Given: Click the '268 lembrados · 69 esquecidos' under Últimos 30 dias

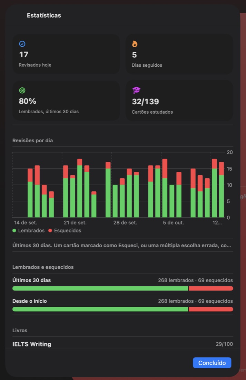Looking at the screenshot, I should click(x=195, y=280).
